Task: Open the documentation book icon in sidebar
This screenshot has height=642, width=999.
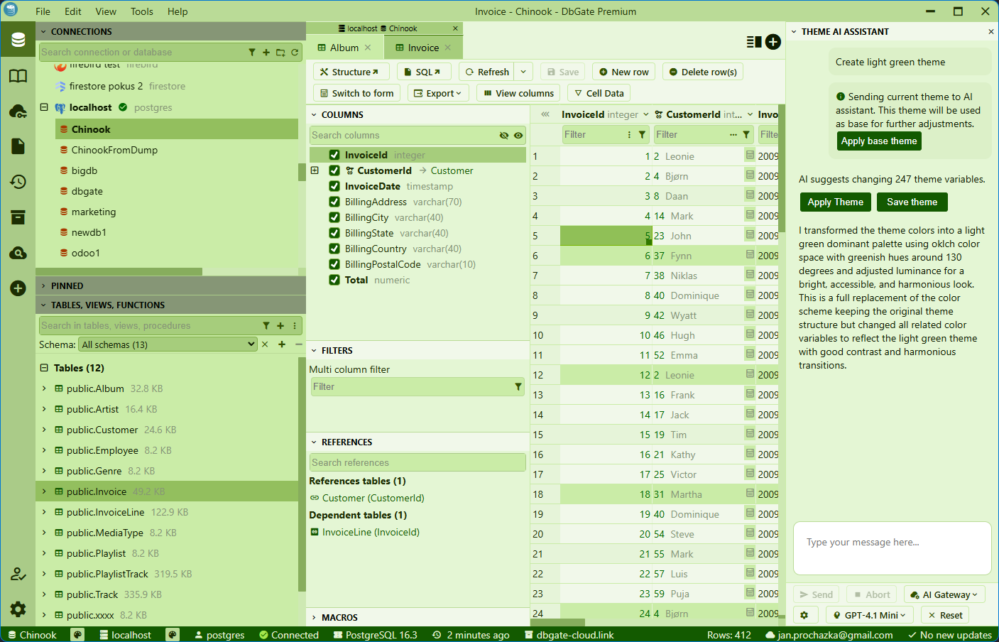Action: point(18,76)
